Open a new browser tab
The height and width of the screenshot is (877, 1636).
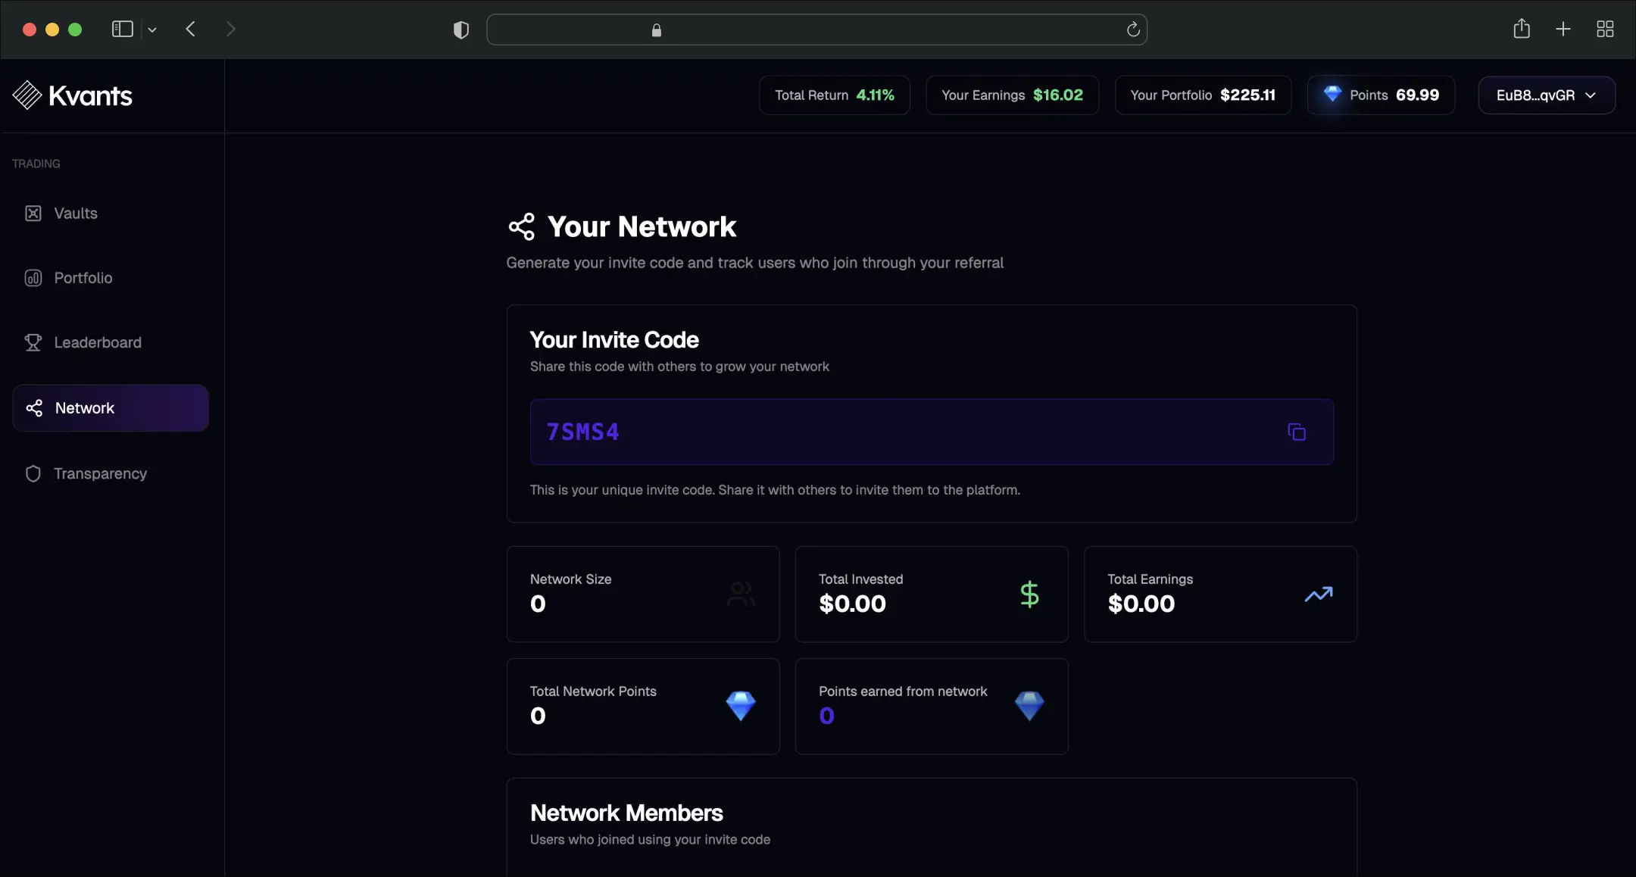coord(1563,30)
